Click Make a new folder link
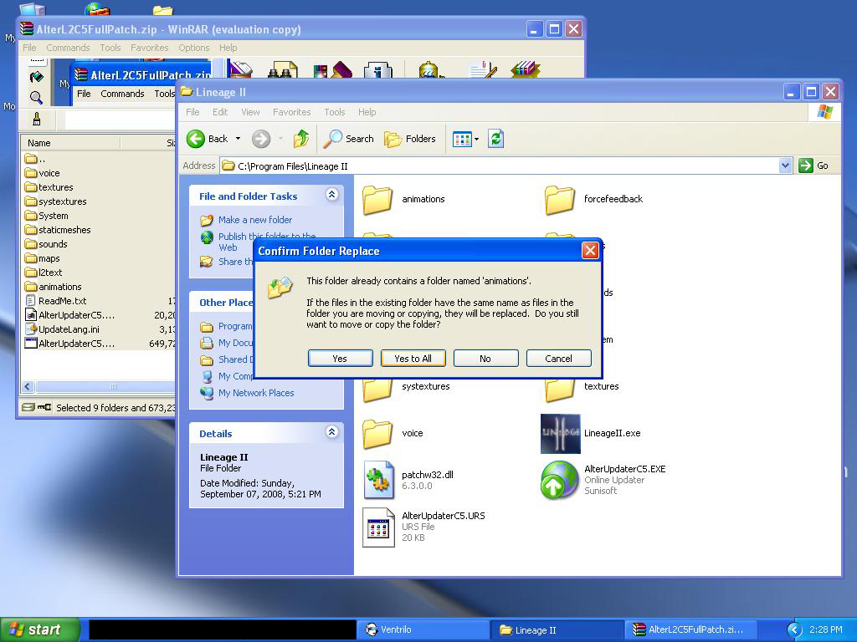The width and height of the screenshot is (857, 642). pos(254,220)
